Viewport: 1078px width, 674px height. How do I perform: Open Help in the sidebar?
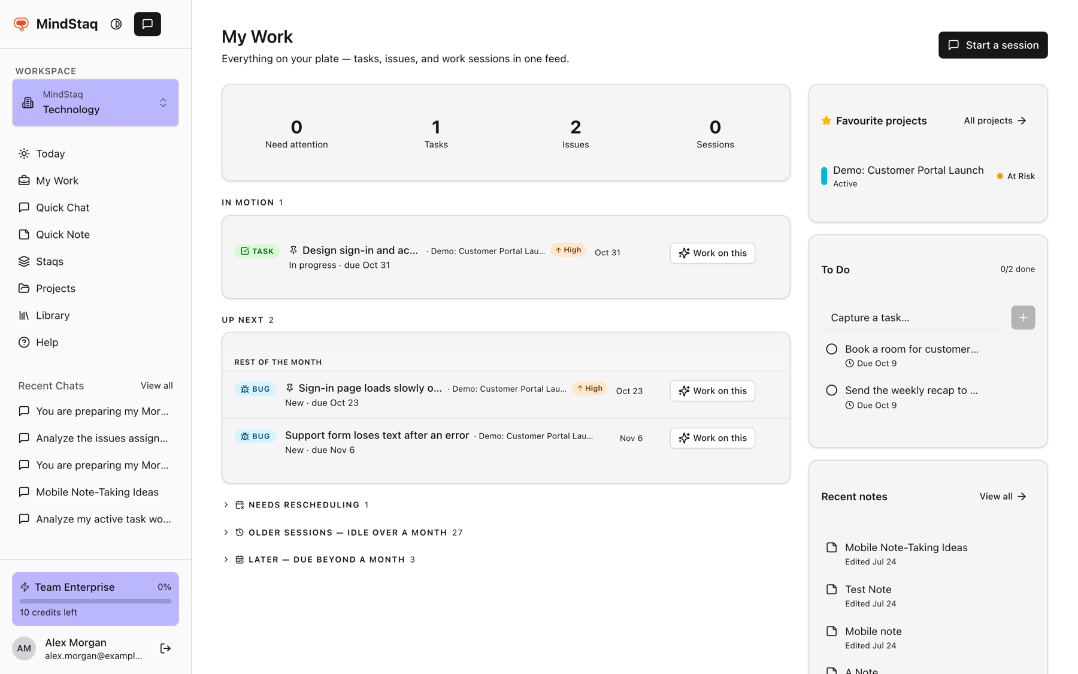pyautogui.click(x=95, y=342)
